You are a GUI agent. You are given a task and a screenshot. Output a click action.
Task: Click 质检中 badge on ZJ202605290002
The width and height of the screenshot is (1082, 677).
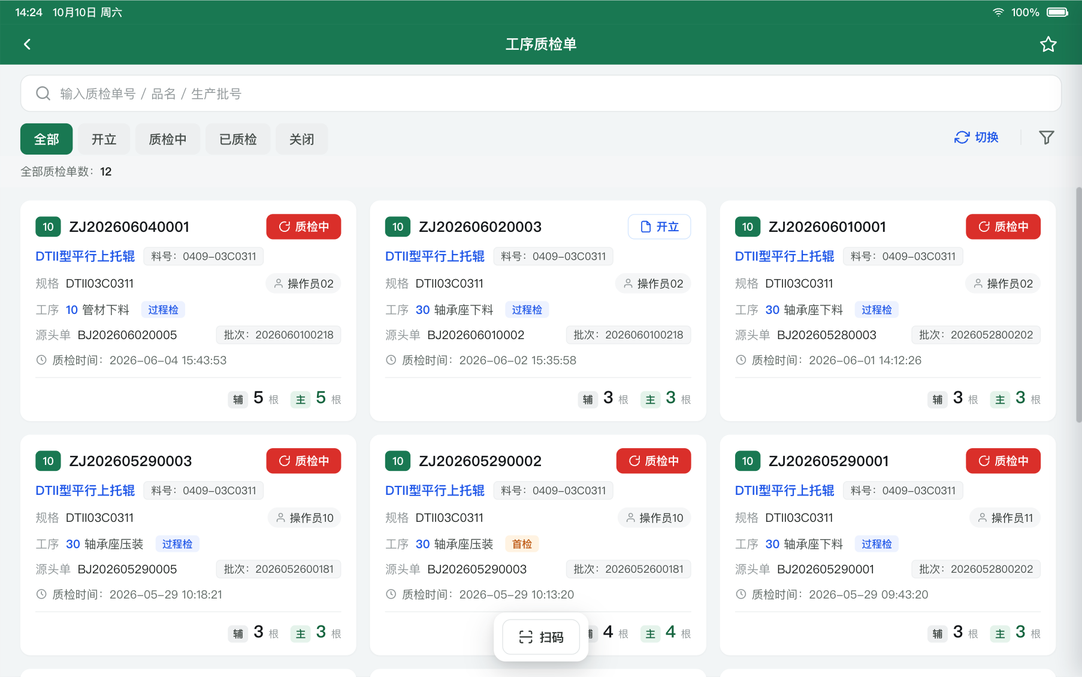(x=654, y=461)
